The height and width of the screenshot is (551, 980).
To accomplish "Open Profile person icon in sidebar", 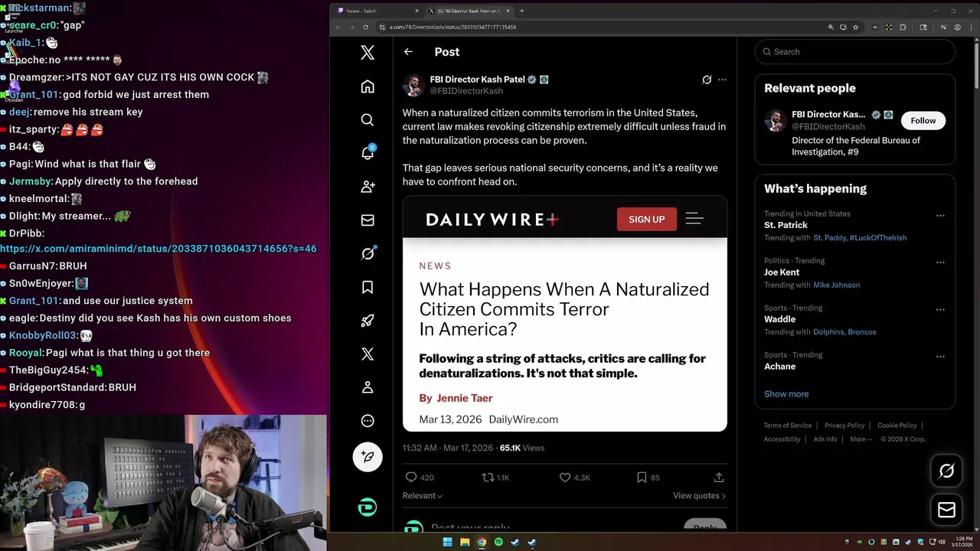I will (367, 387).
